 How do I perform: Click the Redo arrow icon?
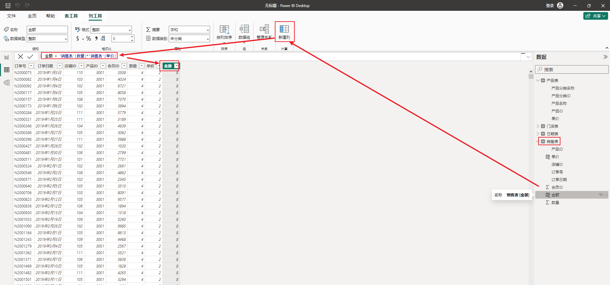point(27,5)
